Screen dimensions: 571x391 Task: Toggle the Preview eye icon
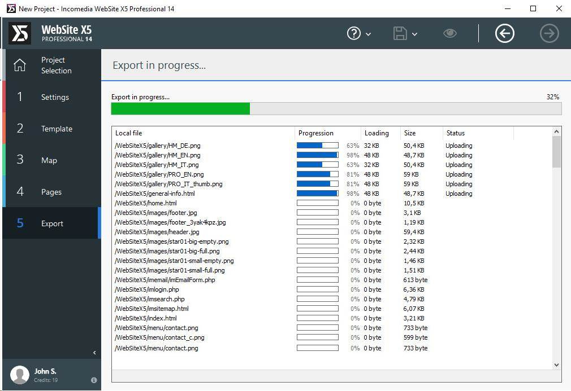click(x=449, y=33)
